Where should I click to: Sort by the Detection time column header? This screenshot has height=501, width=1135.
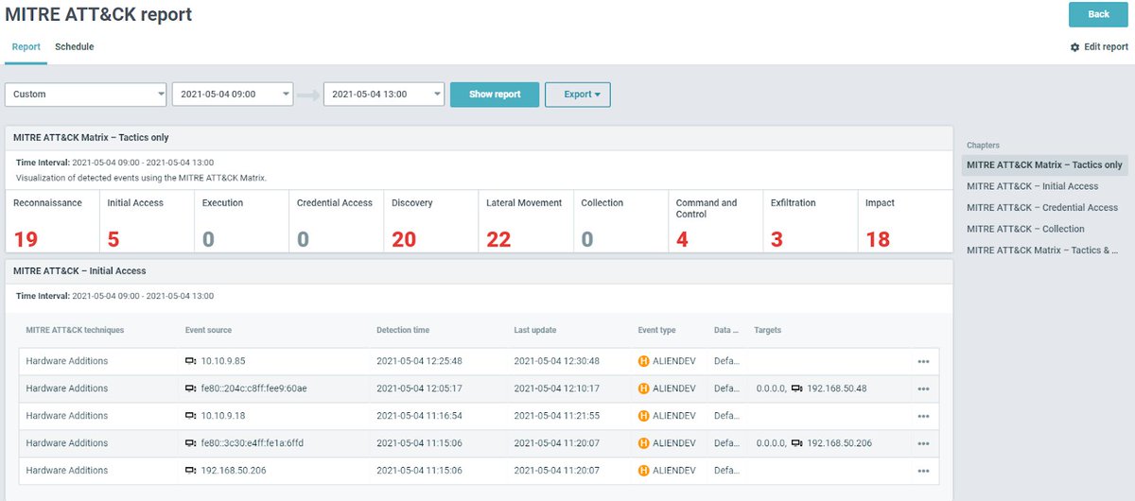(x=403, y=331)
